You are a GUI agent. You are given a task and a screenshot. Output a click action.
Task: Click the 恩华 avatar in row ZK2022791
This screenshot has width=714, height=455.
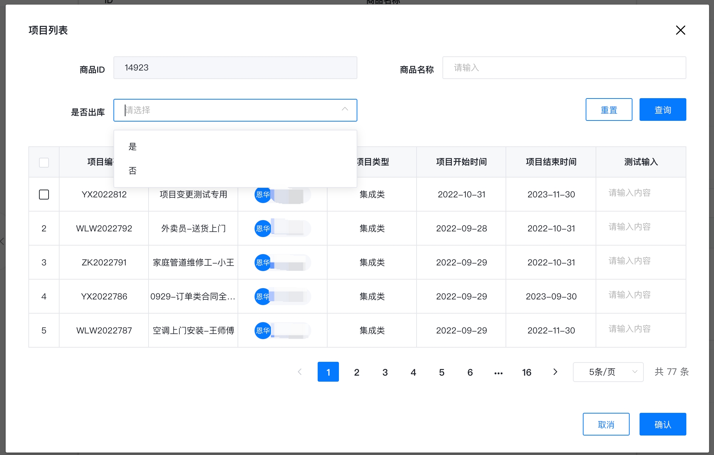click(263, 263)
